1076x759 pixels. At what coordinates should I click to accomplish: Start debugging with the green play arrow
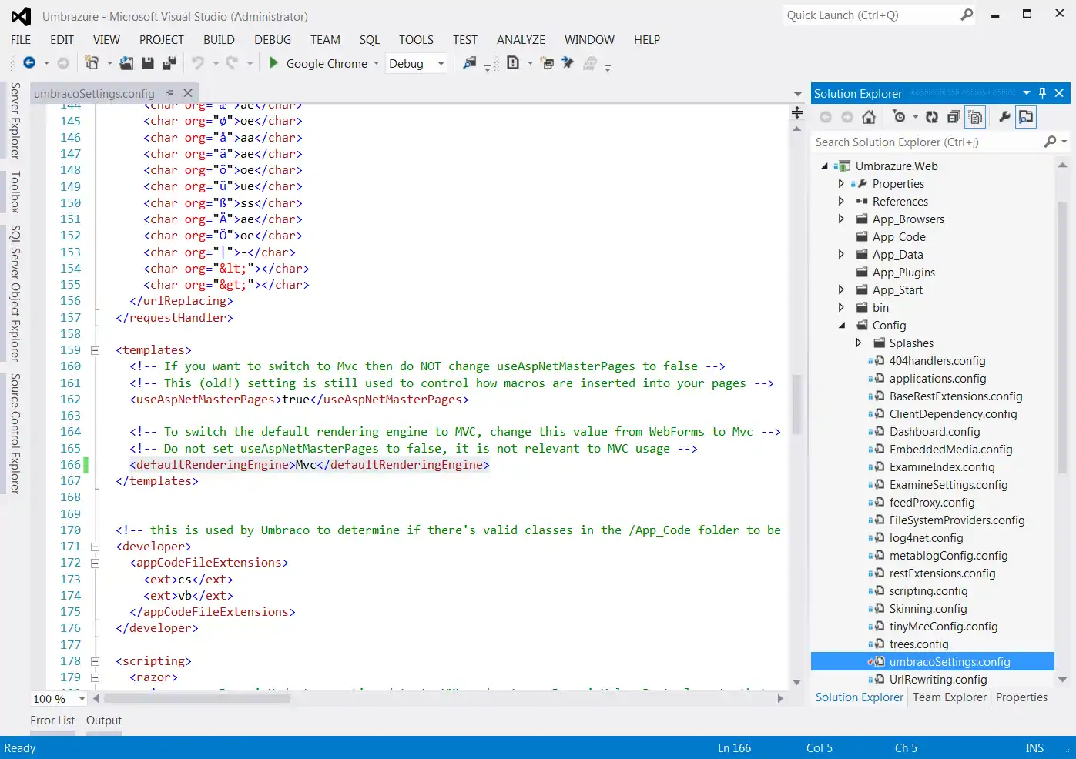point(273,63)
